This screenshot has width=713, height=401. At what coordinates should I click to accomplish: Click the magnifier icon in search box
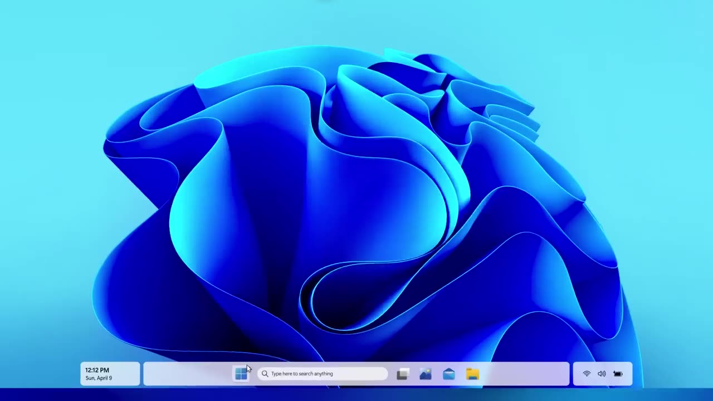pyautogui.click(x=265, y=374)
